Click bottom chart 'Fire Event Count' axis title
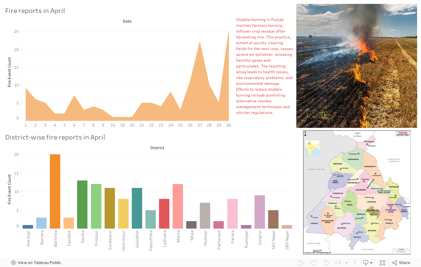The image size is (421, 267). [x=9, y=189]
